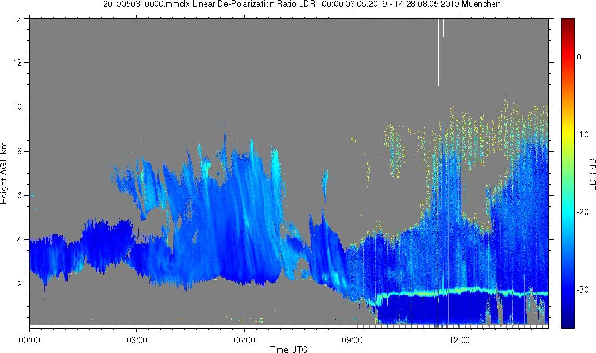
Task: Click the colorbar value '-10'
Action: click(x=582, y=134)
